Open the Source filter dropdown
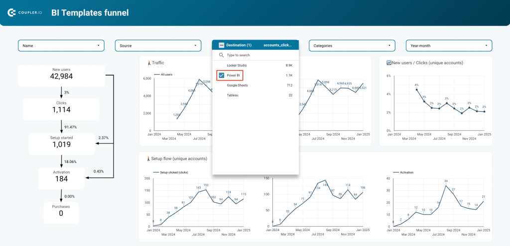The width and height of the screenshot is (510, 246). (158, 46)
